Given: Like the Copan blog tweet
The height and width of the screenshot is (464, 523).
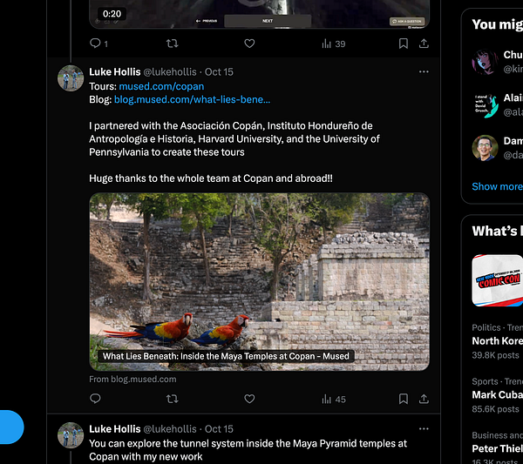Looking at the screenshot, I should click(x=249, y=399).
